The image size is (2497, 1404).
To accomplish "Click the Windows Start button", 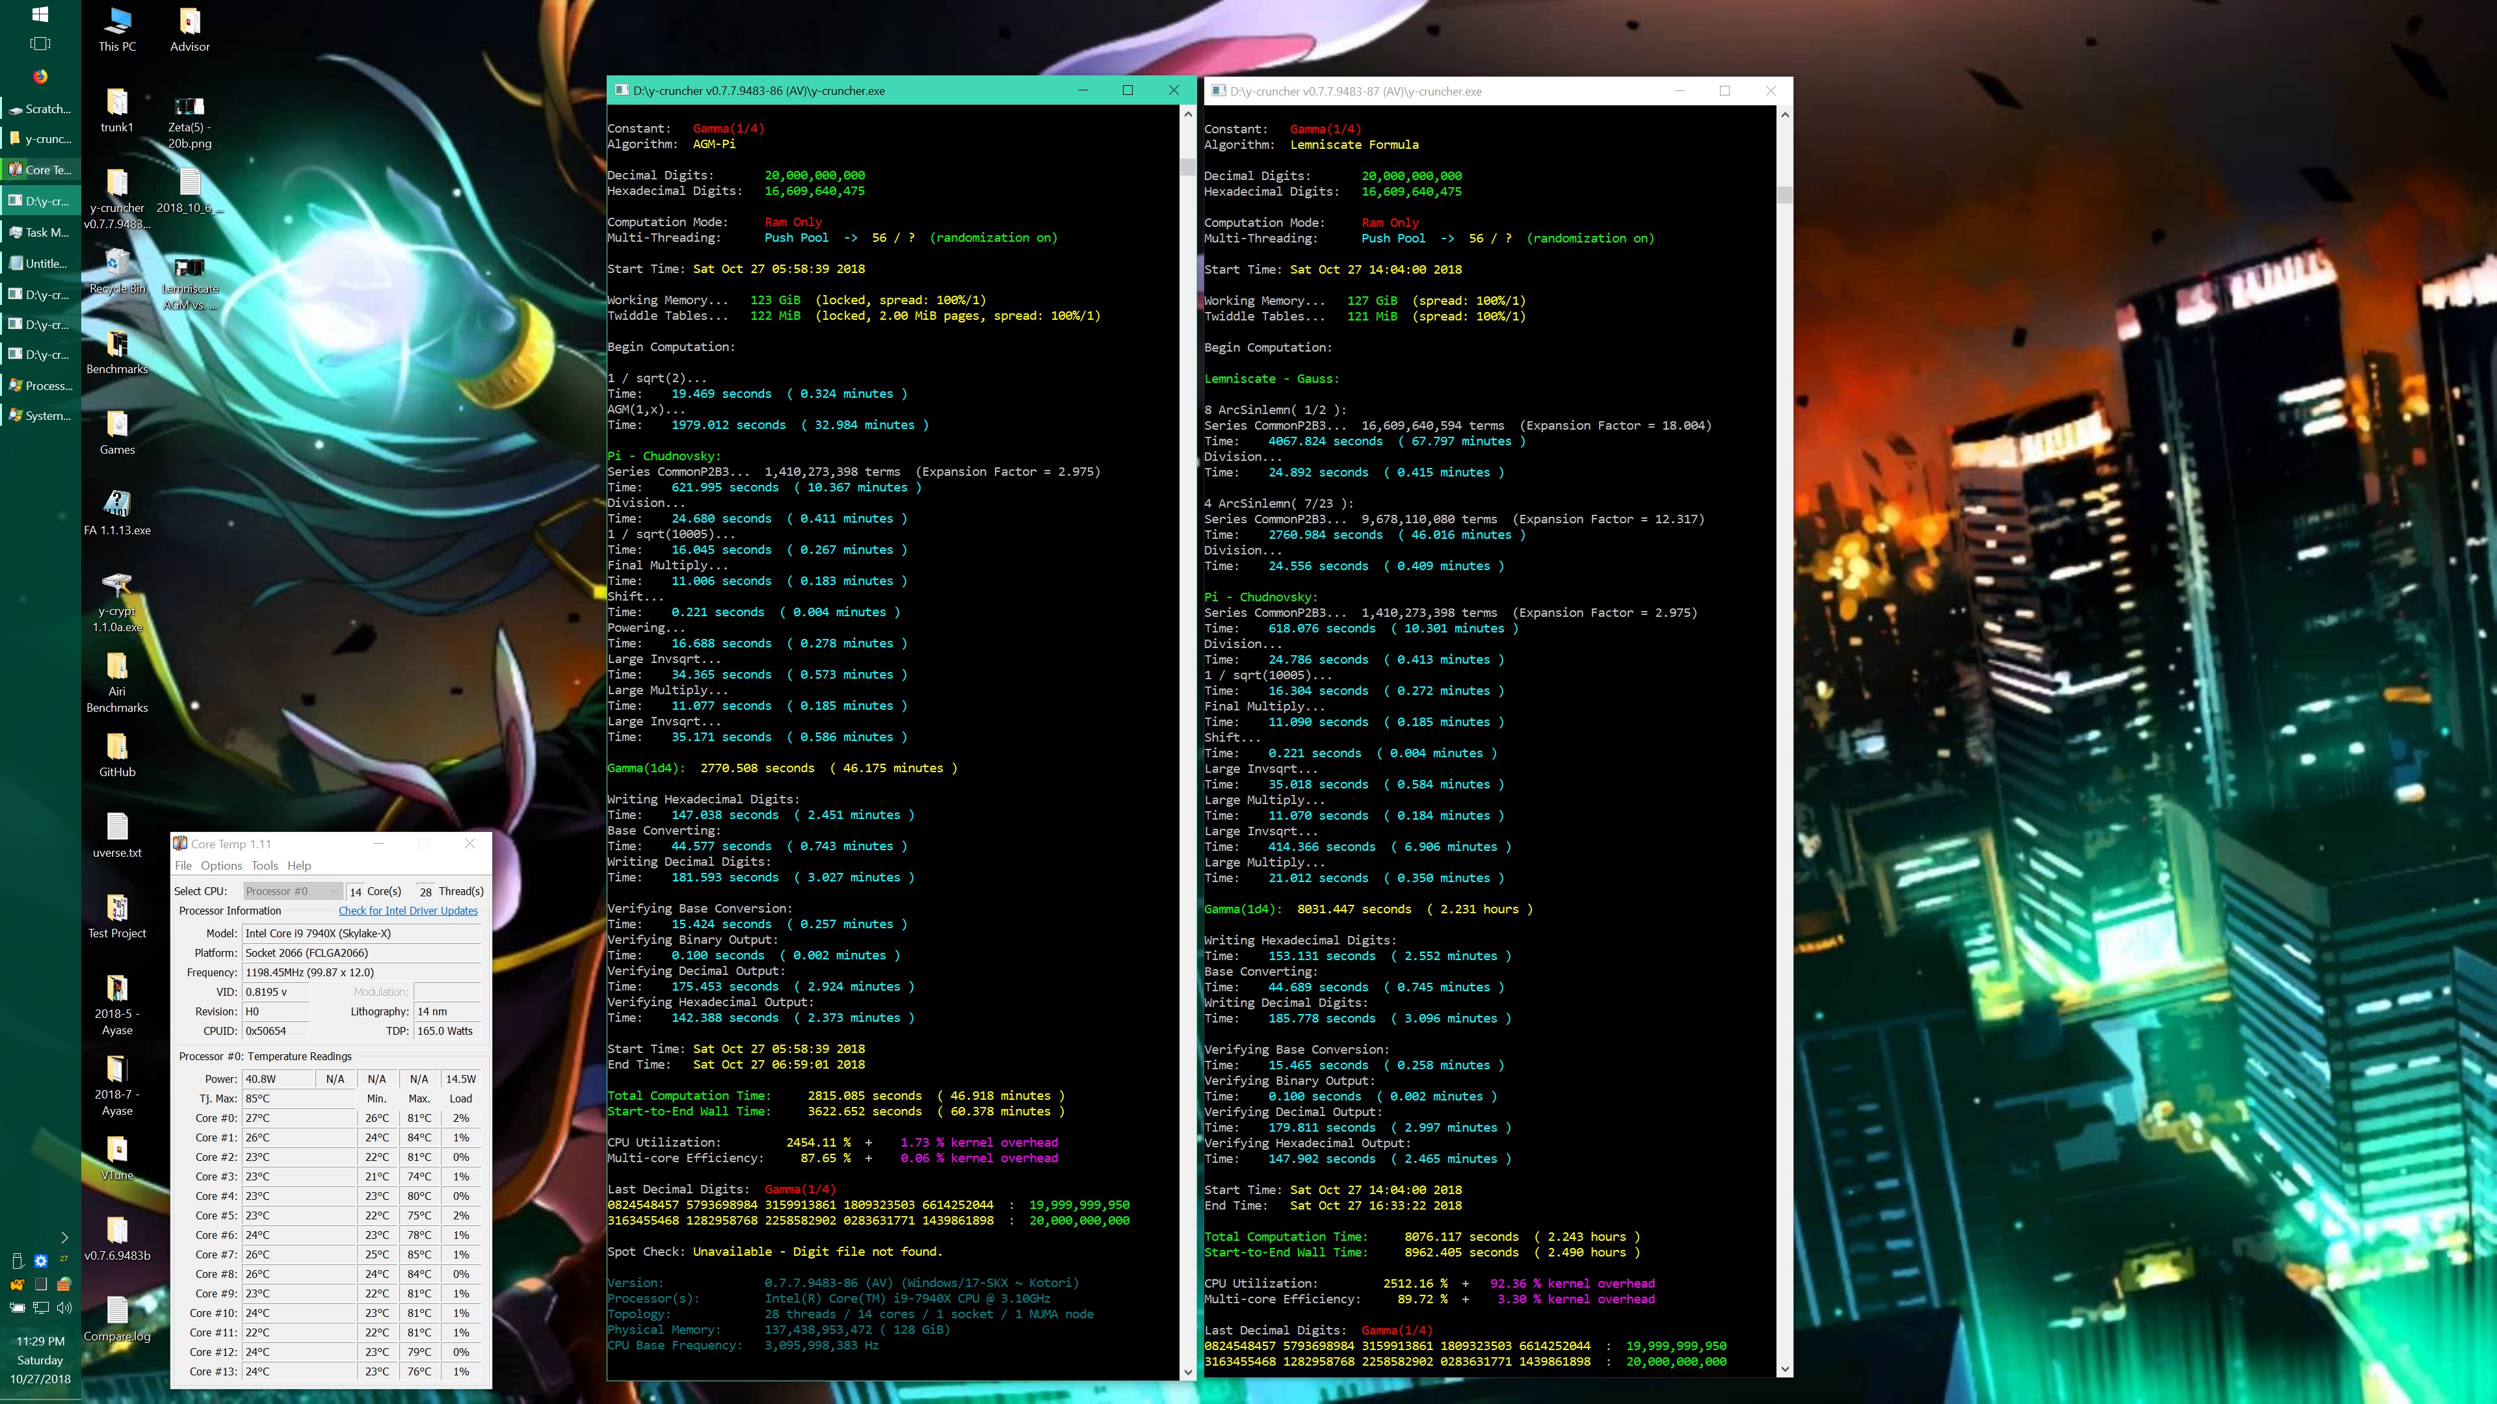I will coord(40,14).
